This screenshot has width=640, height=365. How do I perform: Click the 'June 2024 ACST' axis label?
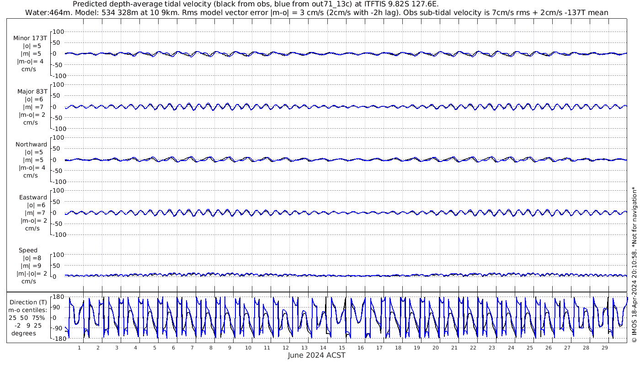tap(317, 355)
